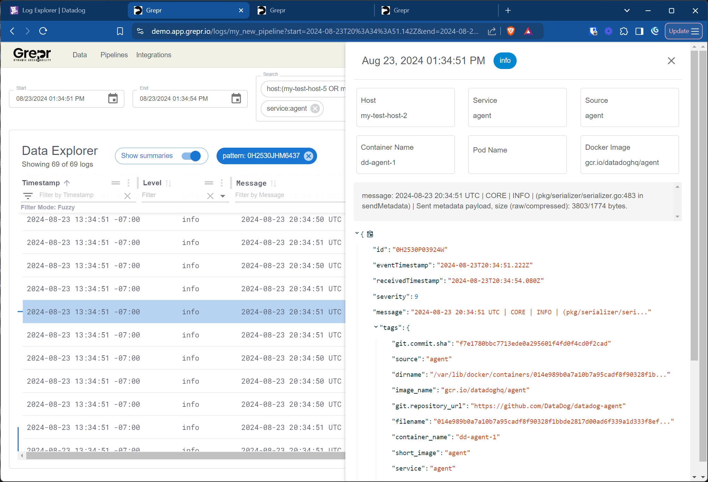The image size is (708, 482).
Task: Sort by Level column sort icon
Action: [169, 183]
